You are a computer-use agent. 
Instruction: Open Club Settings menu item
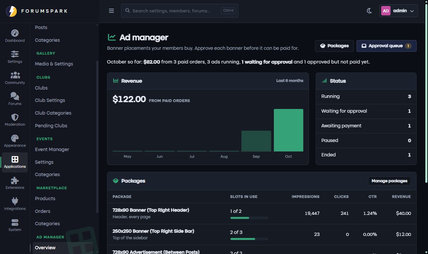pyautogui.click(x=50, y=100)
